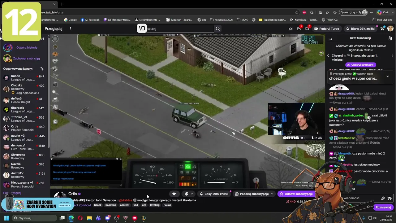The image size is (396, 223).
Task: Open the Windows Start menu
Action: click(6, 218)
